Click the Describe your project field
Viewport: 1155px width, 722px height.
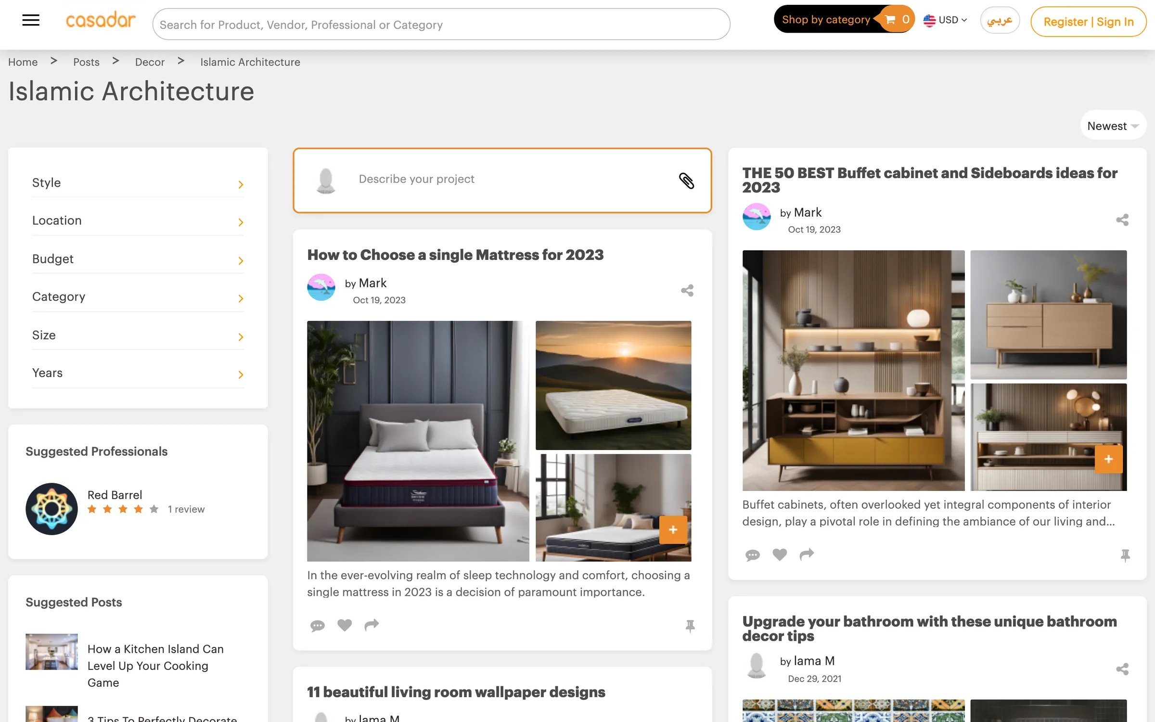tap(502, 180)
